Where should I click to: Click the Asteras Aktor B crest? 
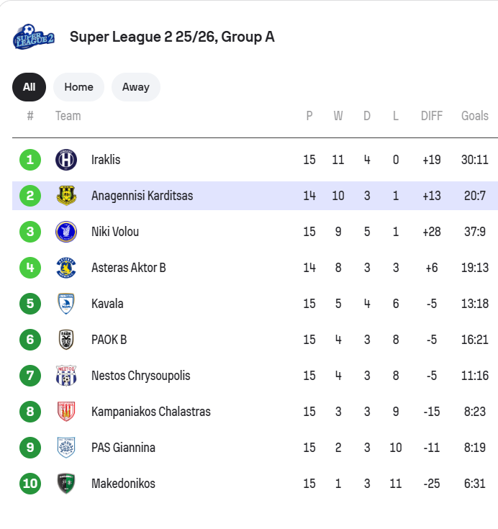click(66, 268)
